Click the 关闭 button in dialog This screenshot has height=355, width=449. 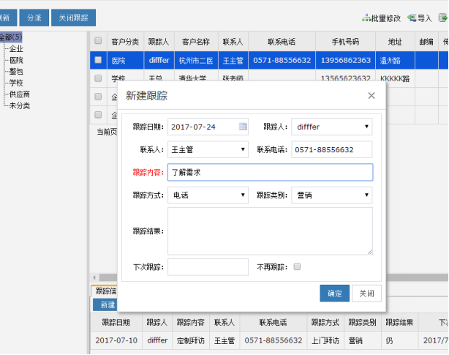point(366,293)
